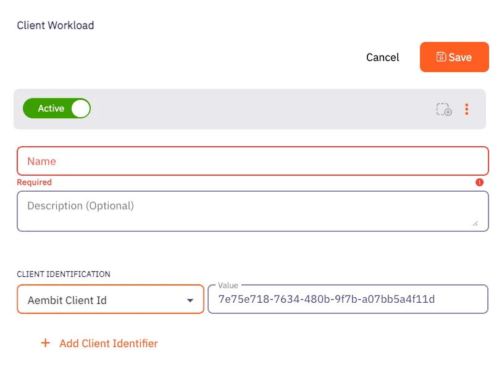Expand the client identification type list
The height and width of the screenshot is (370, 499).
(x=111, y=299)
